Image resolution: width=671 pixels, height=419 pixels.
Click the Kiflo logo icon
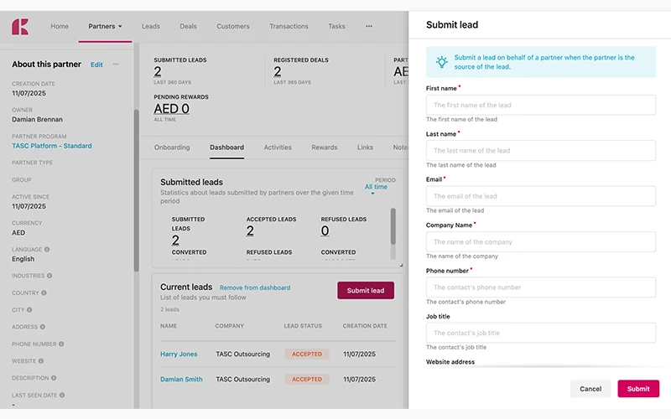click(20, 27)
